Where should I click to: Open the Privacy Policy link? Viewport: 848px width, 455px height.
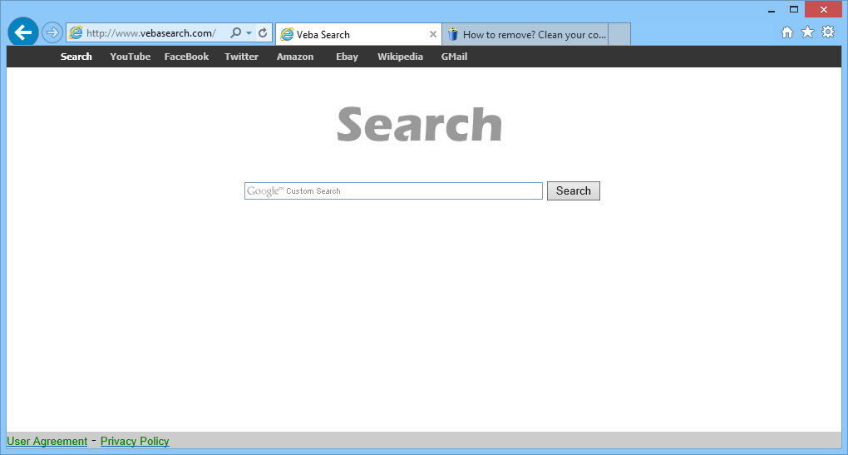click(x=135, y=441)
